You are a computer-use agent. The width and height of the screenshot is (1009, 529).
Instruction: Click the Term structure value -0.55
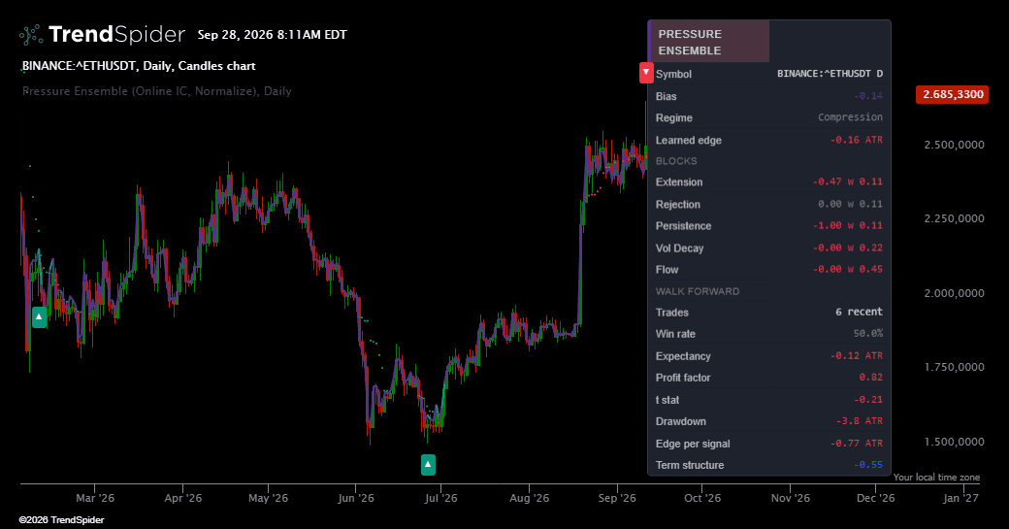click(x=868, y=465)
